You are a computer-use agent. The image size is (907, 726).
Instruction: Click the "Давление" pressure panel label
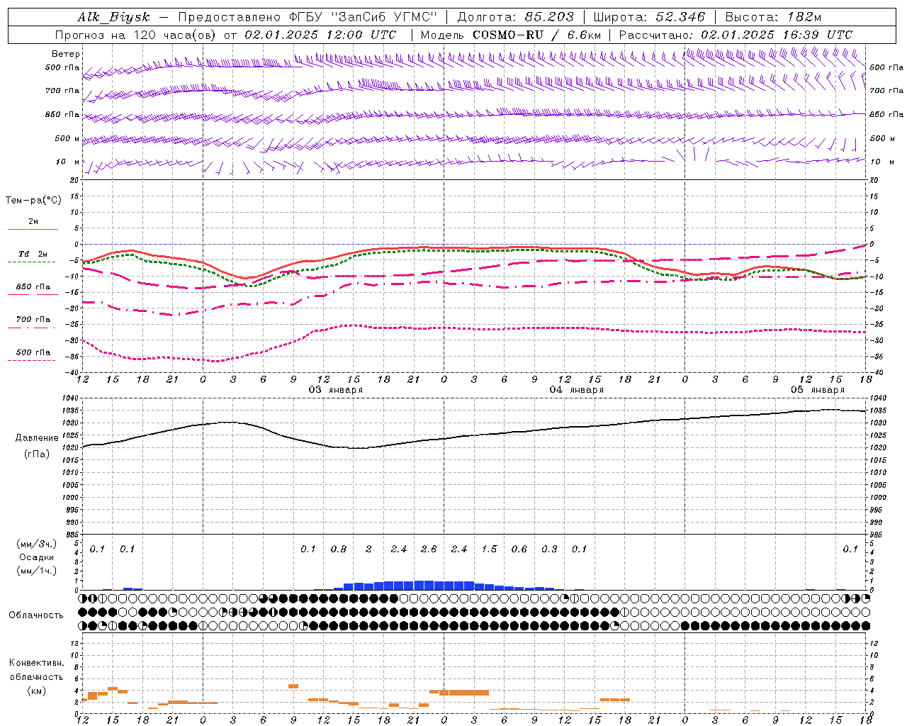[x=37, y=438]
